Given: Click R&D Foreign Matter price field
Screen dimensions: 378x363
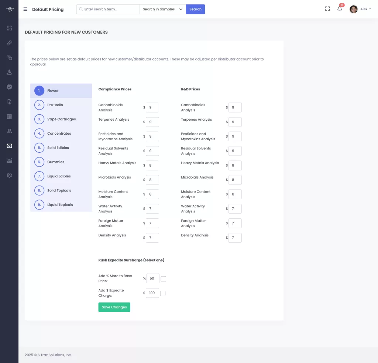Looking at the screenshot, I should 235,223.
